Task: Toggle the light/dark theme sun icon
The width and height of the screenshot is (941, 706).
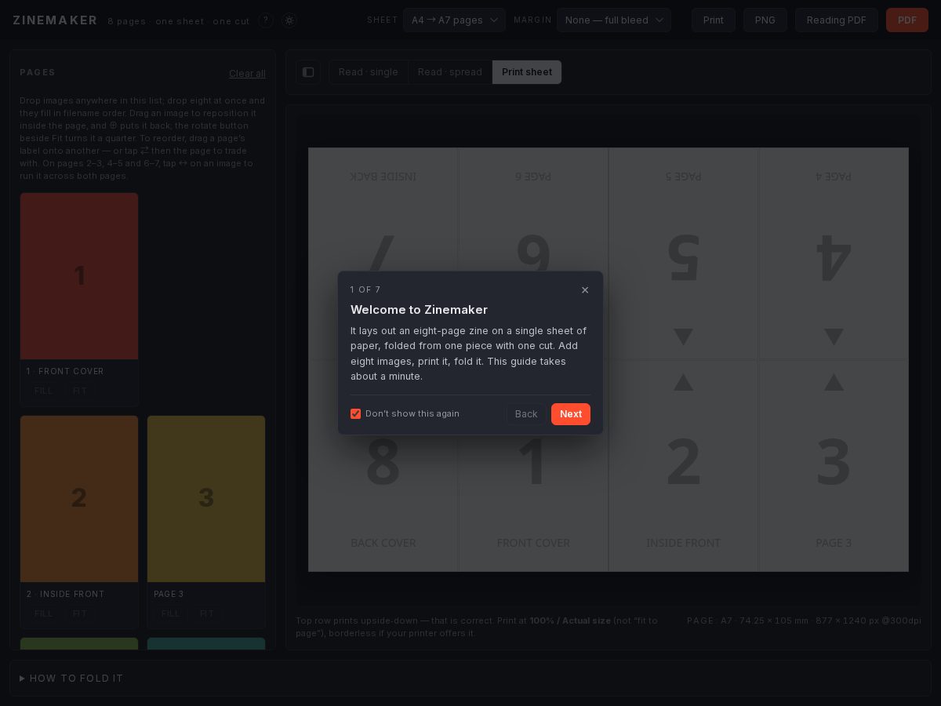Action: pyautogui.click(x=289, y=20)
